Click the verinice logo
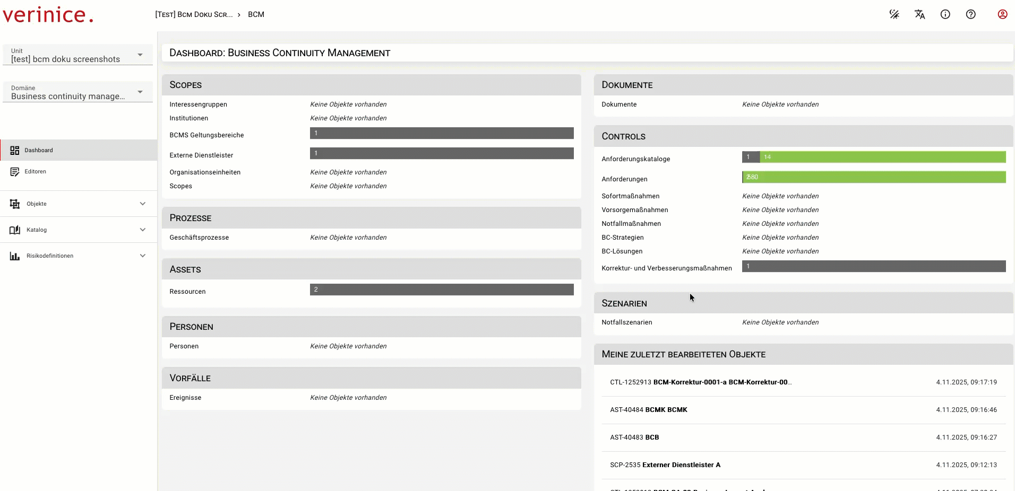The height and width of the screenshot is (491, 1015). (x=48, y=14)
